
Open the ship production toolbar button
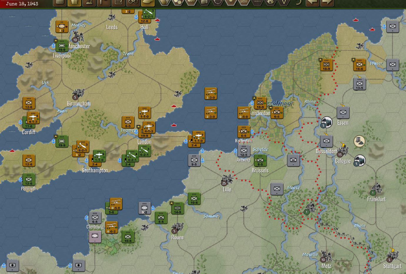coord(74,3)
